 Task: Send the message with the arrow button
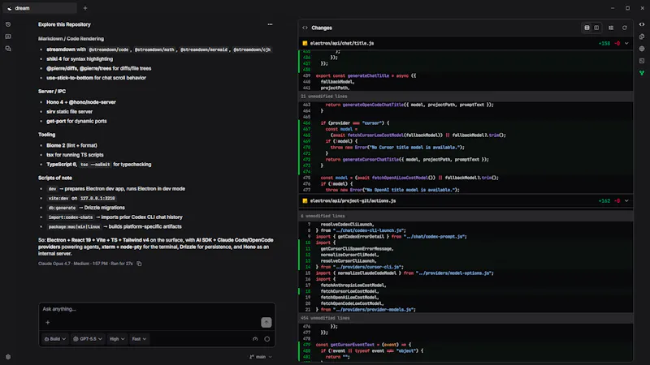point(266,322)
